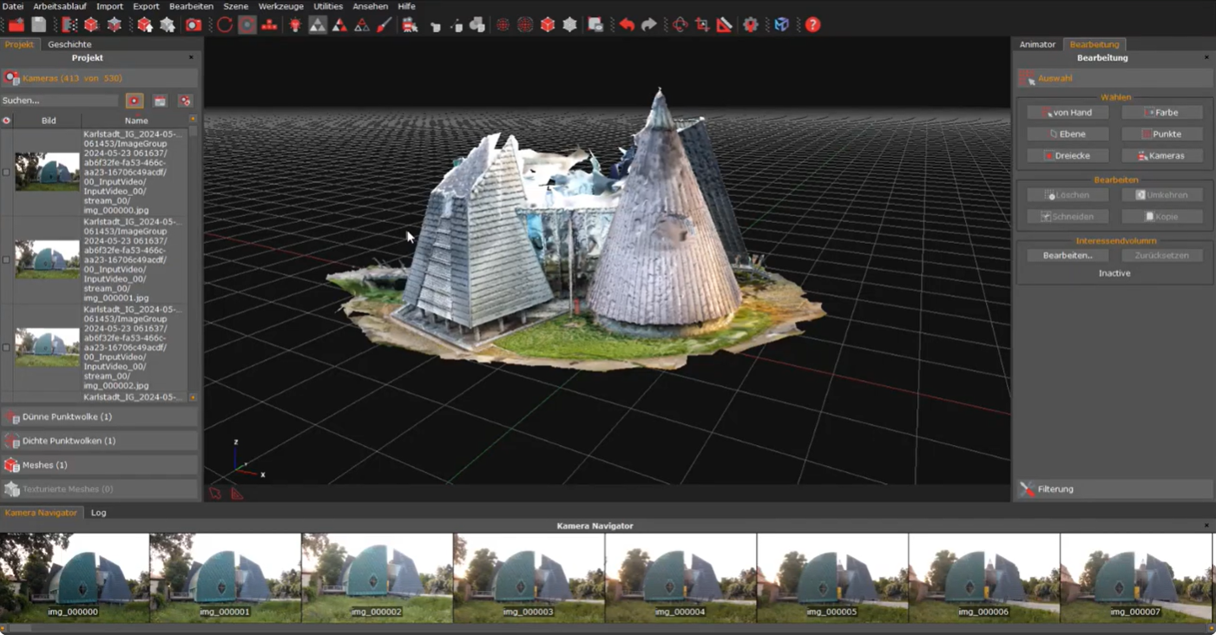Tick the checkbox beside img_000002.jpg entry
The height and width of the screenshot is (635, 1216).
(x=6, y=347)
